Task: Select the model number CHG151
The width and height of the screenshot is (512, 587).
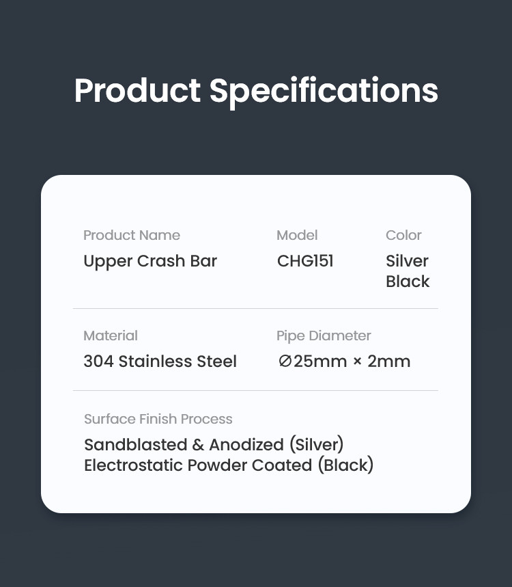Action: (305, 261)
